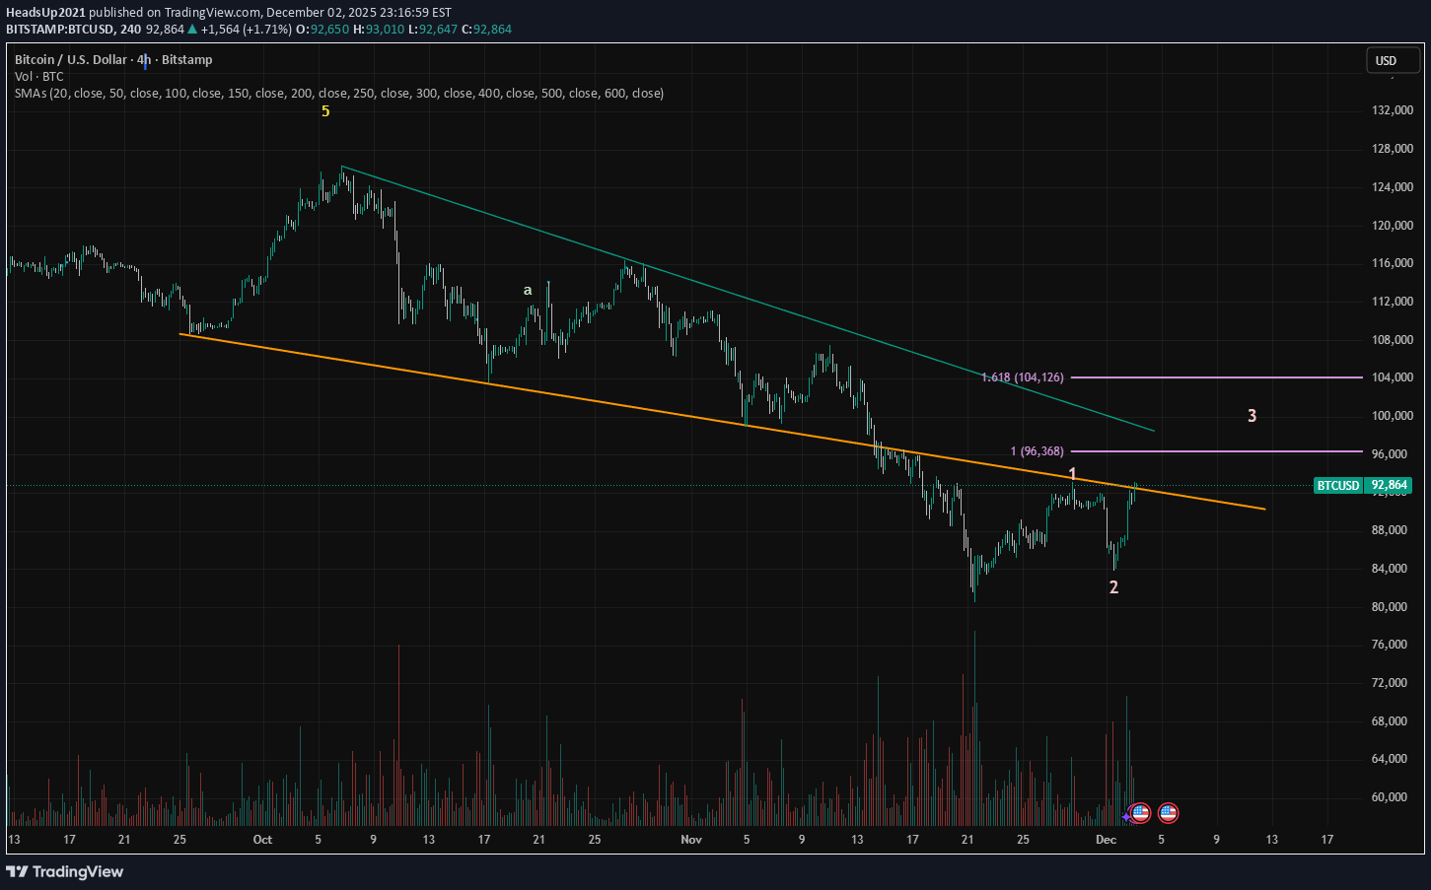1431x890 pixels.
Task: Select the wave 3 projection label
Action: [1252, 416]
